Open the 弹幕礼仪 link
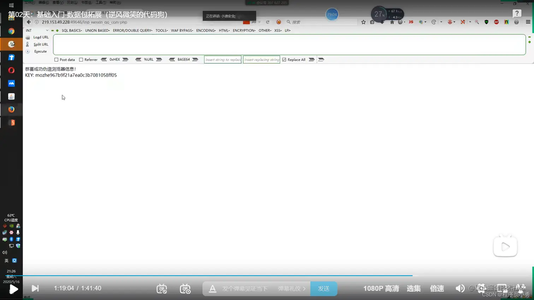534x300 pixels. [291, 289]
